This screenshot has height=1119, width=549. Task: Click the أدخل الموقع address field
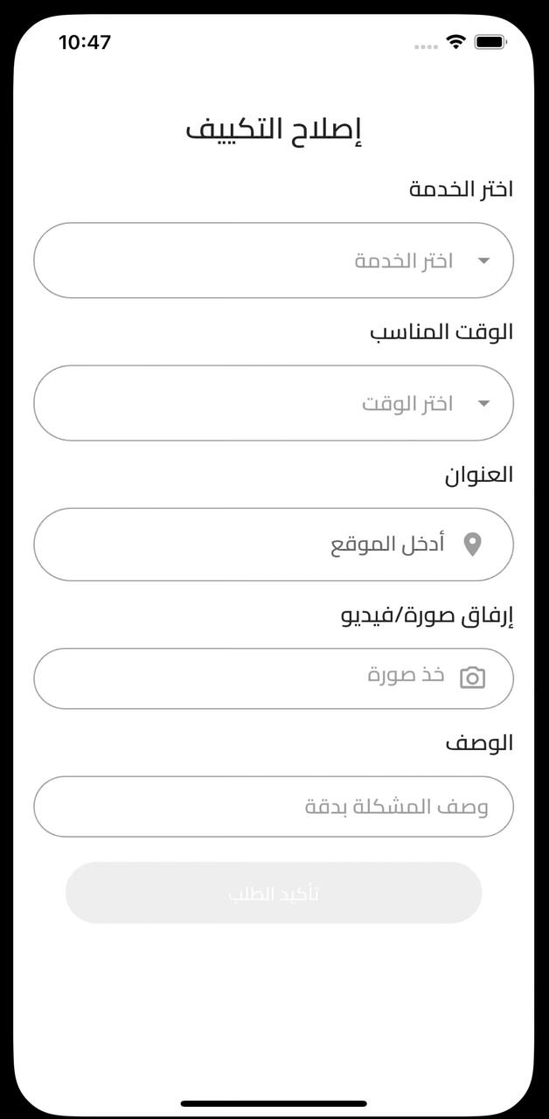coord(273,545)
